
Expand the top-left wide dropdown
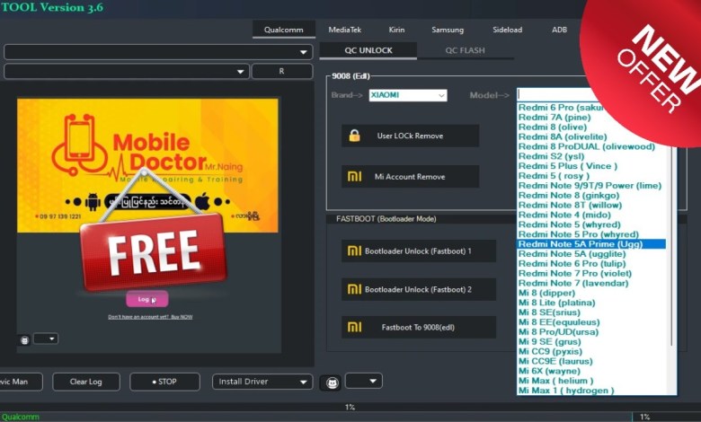(x=158, y=52)
